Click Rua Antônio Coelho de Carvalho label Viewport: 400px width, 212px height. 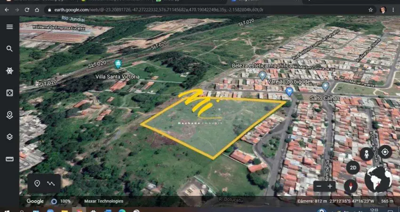[x=316, y=44]
